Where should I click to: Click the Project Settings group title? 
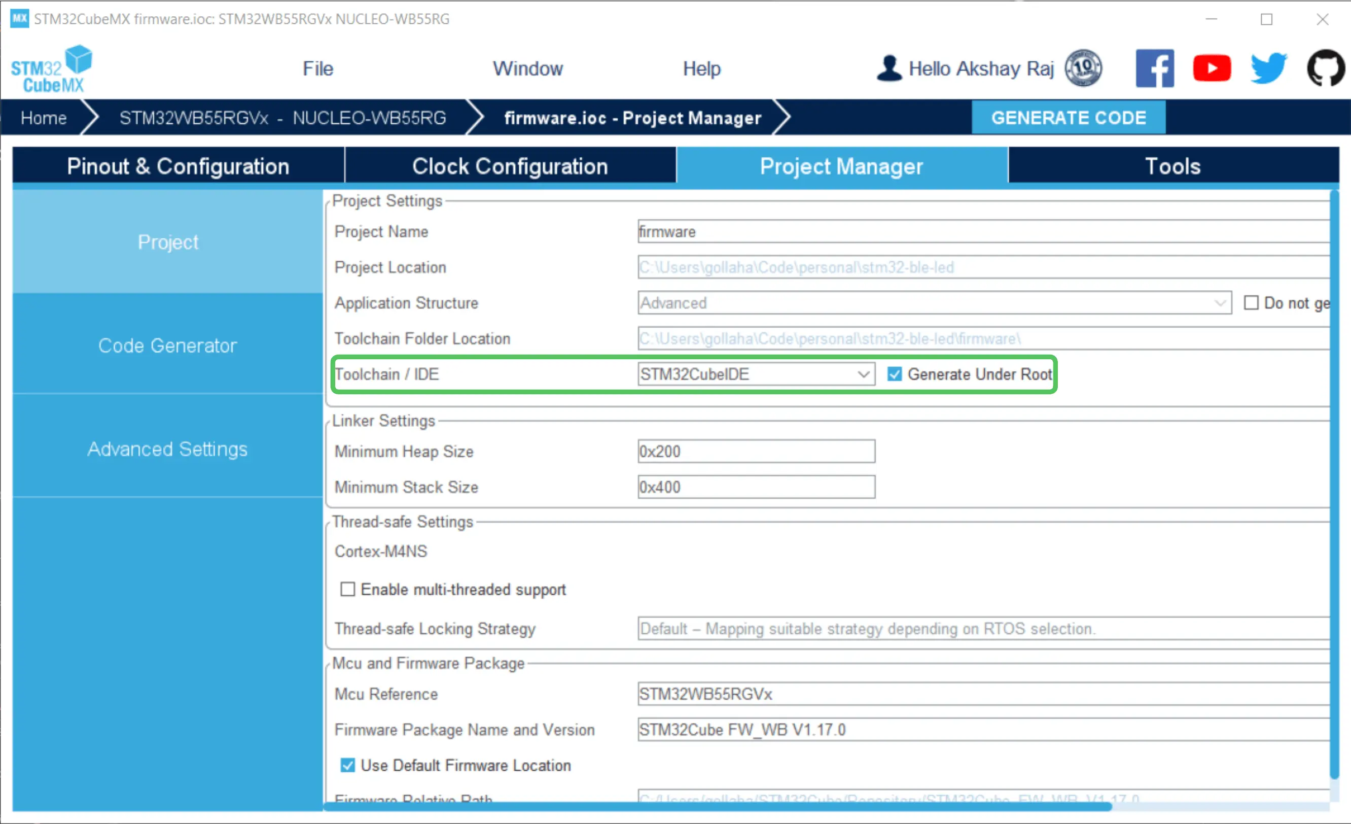pyautogui.click(x=387, y=201)
